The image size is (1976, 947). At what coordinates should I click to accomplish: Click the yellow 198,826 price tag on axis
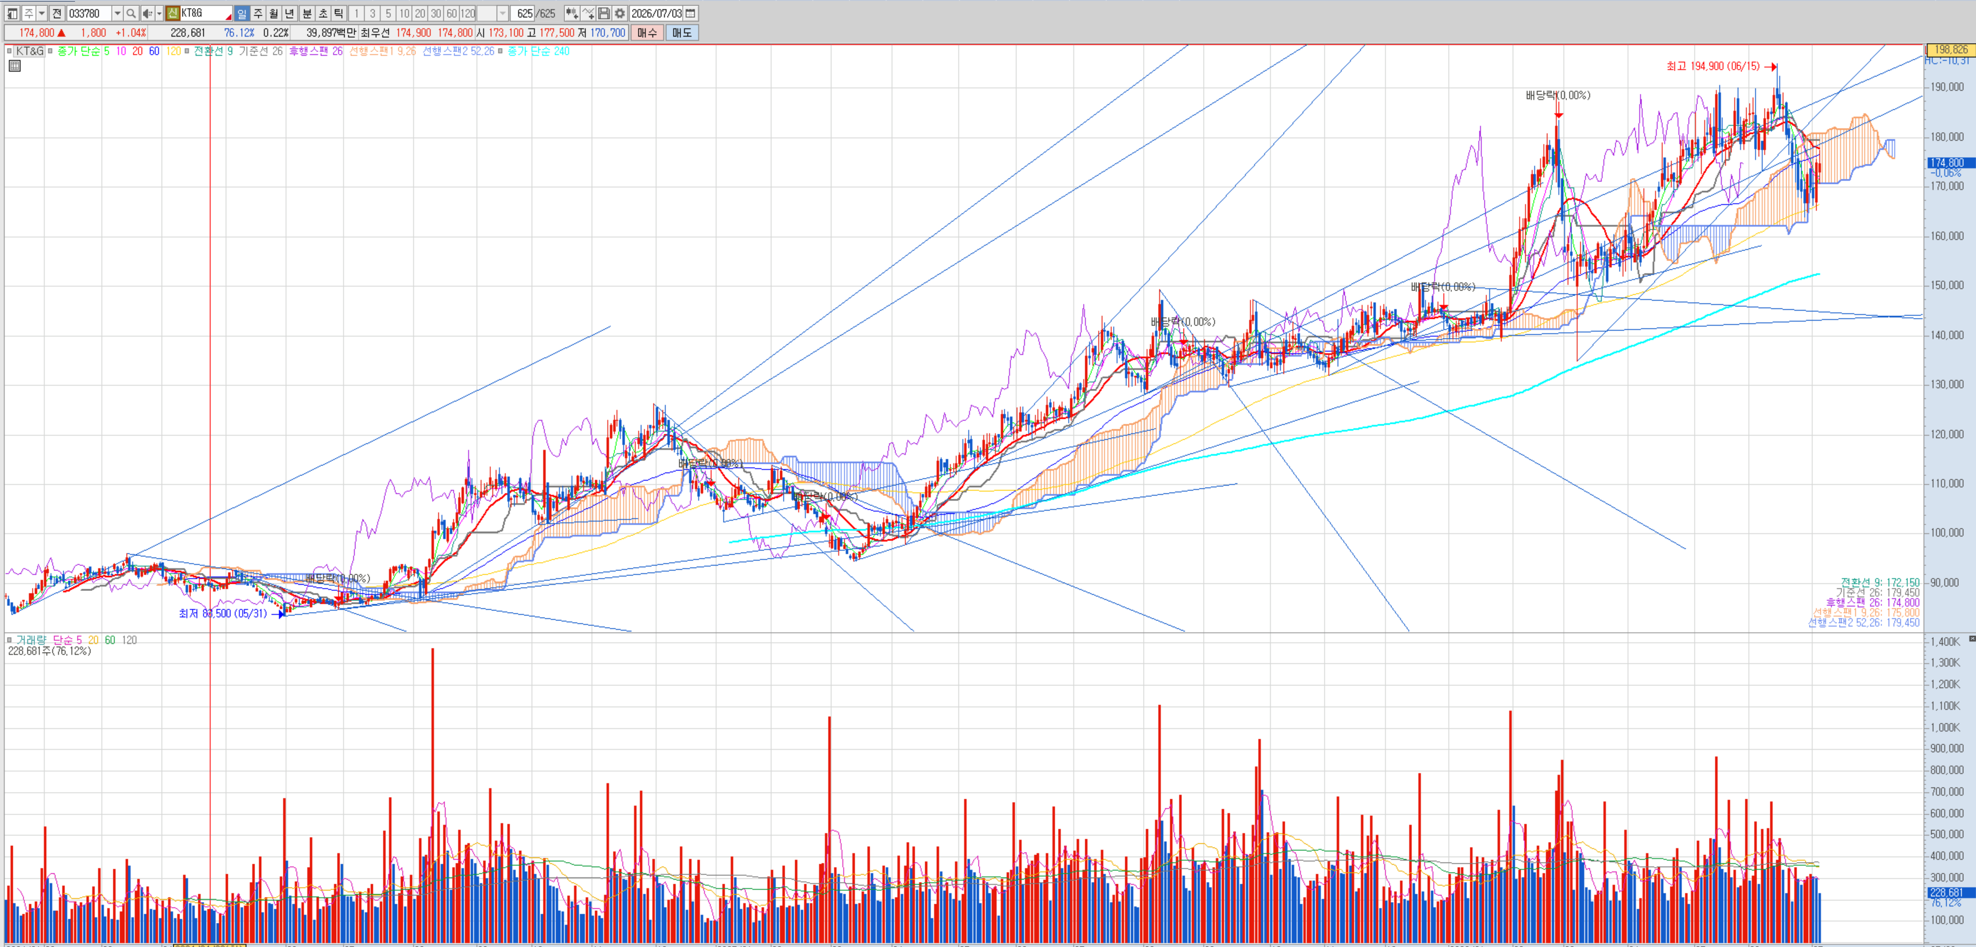[1950, 50]
